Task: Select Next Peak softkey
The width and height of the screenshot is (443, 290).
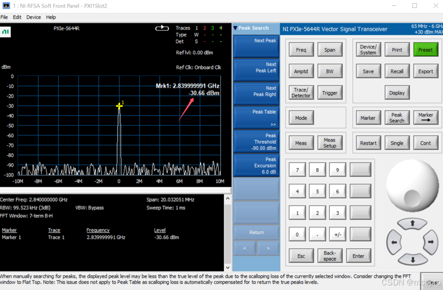Action: pyautogui.click(x=256, y=47)
